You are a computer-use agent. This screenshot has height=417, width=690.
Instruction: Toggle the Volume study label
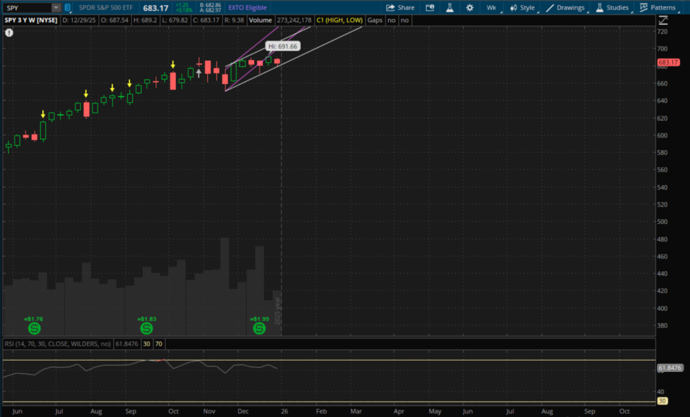click(x=259, y=20)
